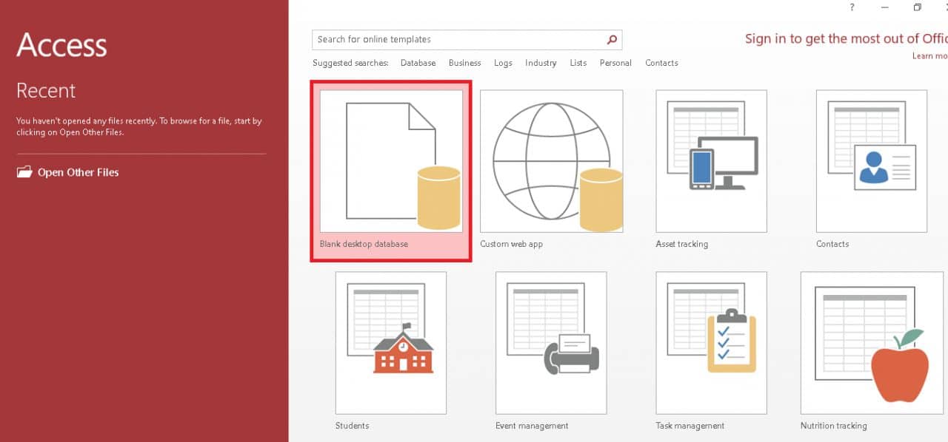948x442 pixels.
Task: Click the Learn more link
Action: click(930, 55)
